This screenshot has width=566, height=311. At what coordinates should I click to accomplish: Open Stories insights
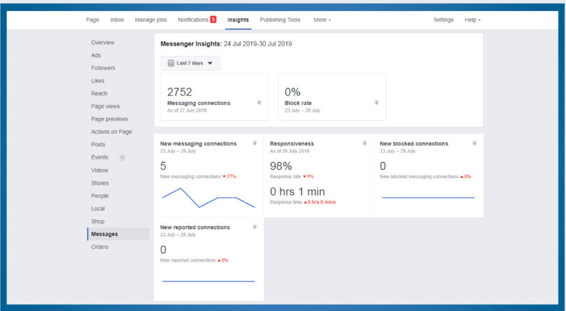(100, 183)
